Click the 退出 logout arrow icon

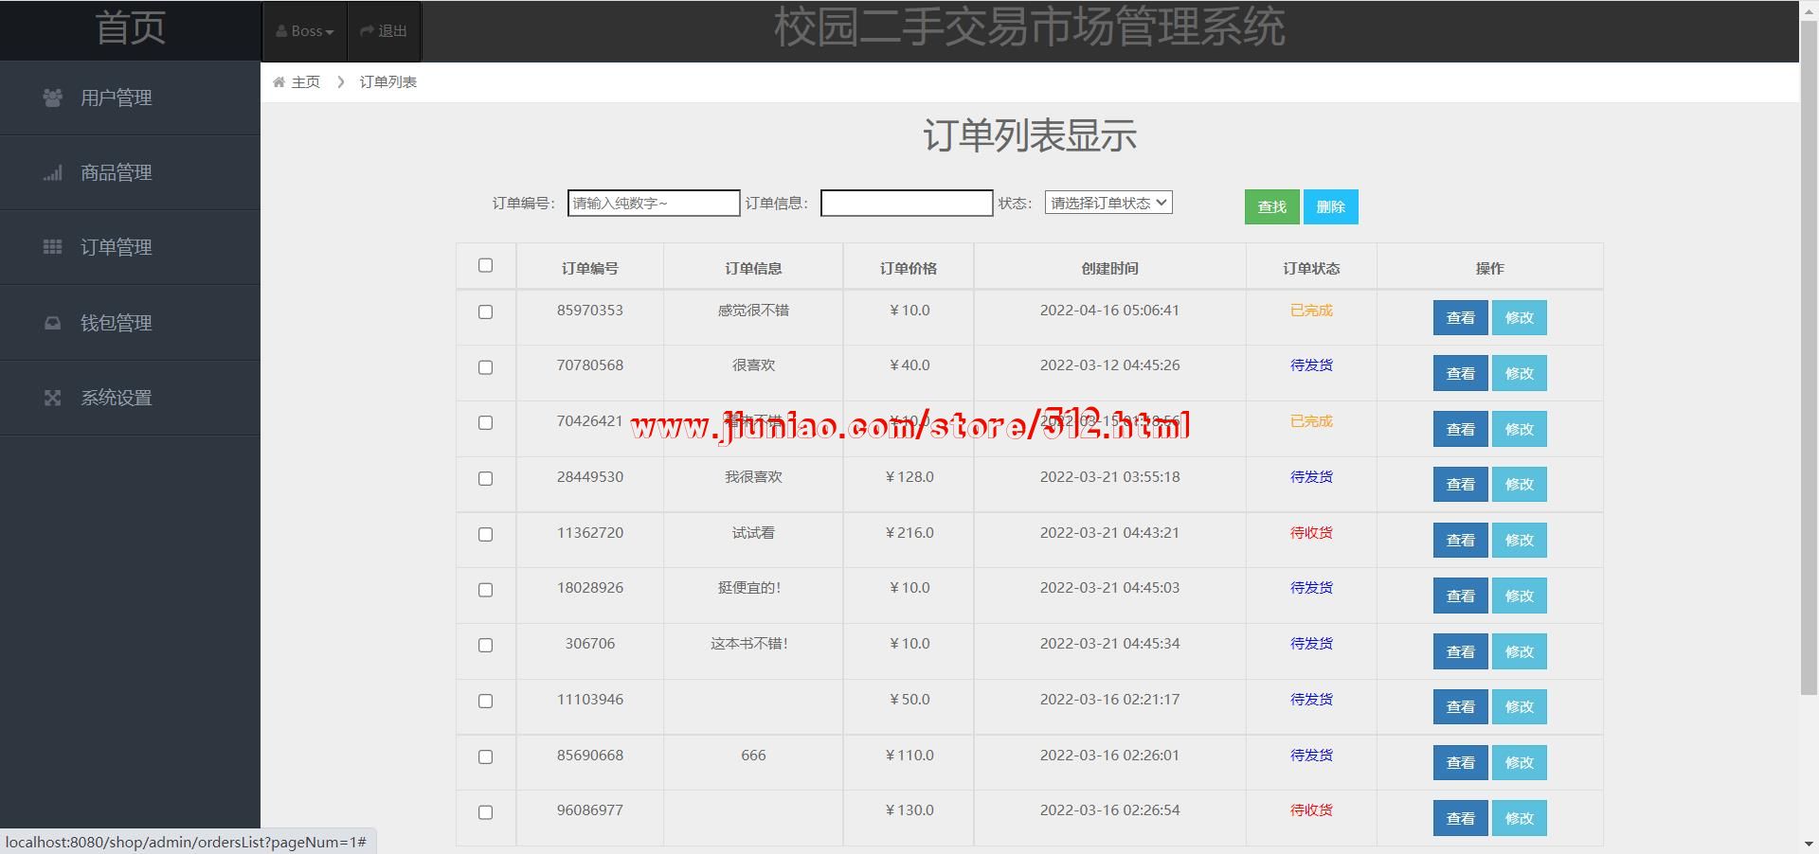point(367,31)
